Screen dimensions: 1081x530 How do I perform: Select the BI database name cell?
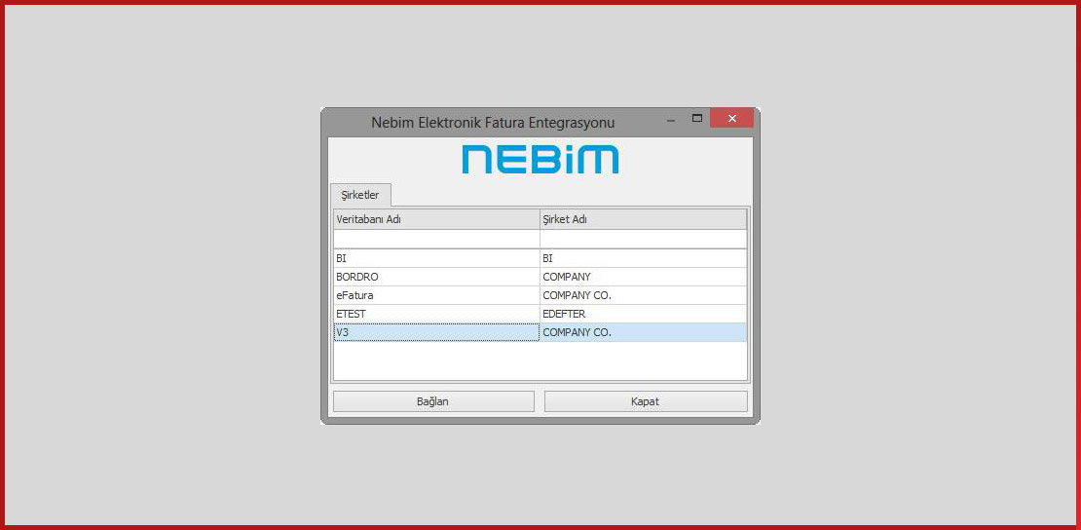(436, 258)
